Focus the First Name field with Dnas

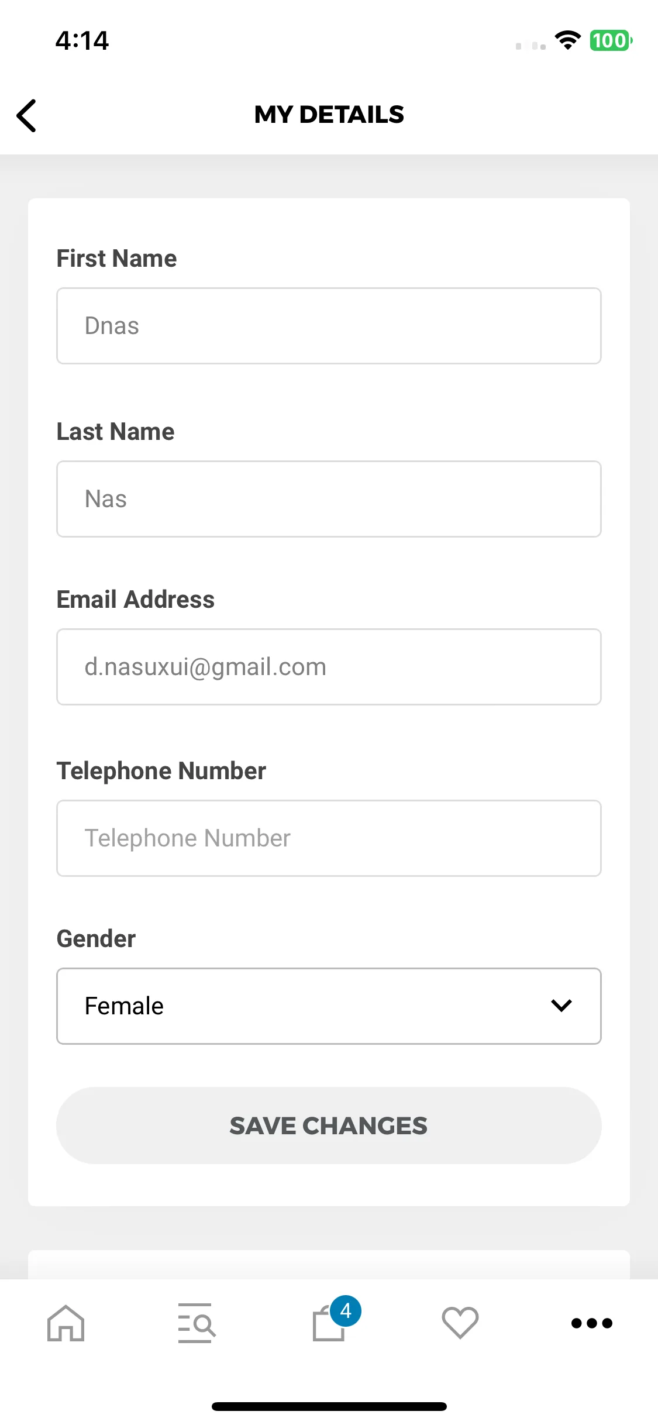coord(329,326)
